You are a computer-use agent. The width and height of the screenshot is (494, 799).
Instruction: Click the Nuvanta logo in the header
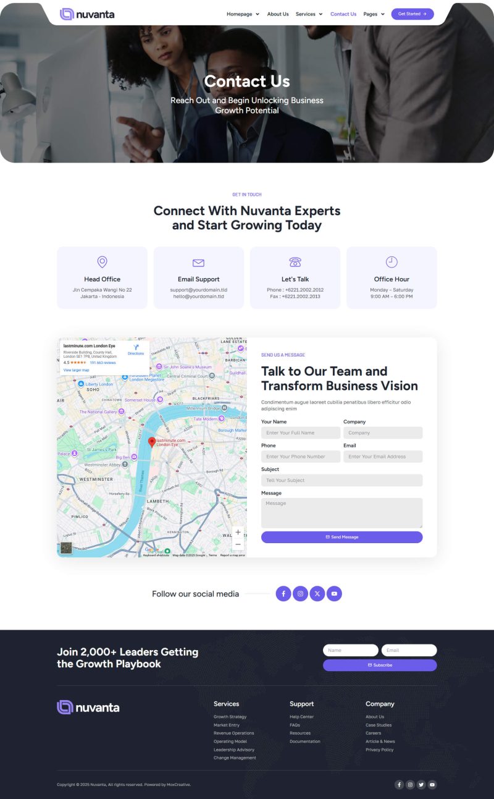(x=87, y=14)
